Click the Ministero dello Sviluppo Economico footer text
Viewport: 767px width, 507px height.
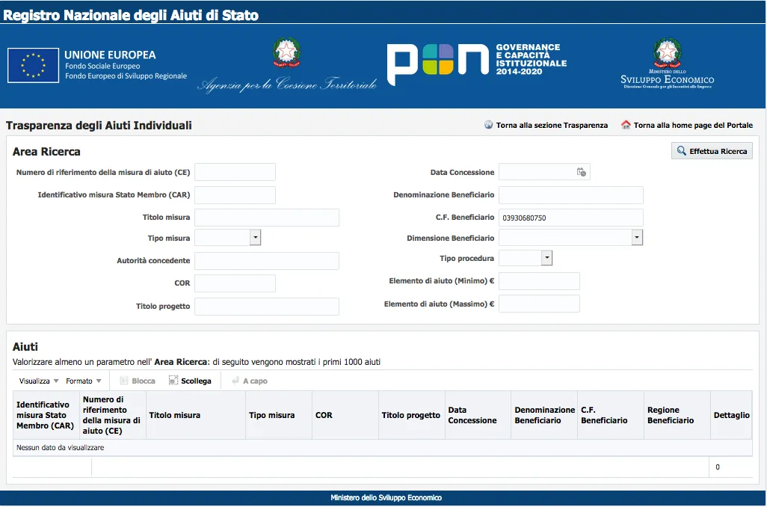(x=386, y=498)
